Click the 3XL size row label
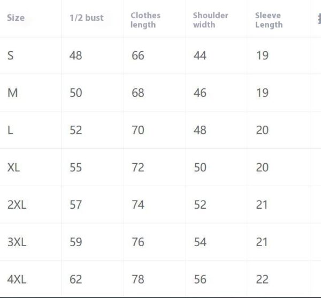The image size is (321, 298). [17, 242]
